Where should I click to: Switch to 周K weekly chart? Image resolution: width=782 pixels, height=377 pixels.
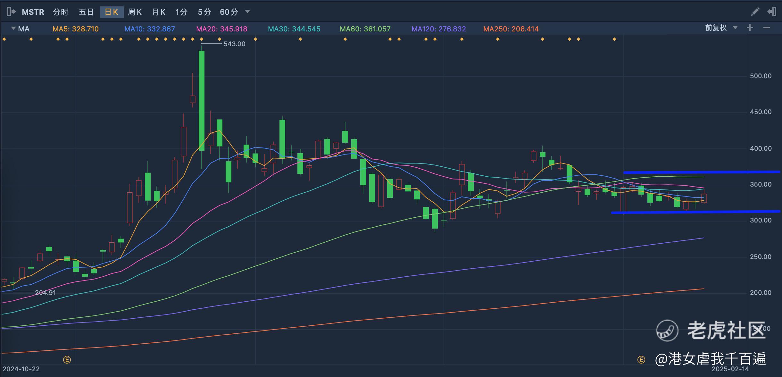135,12
